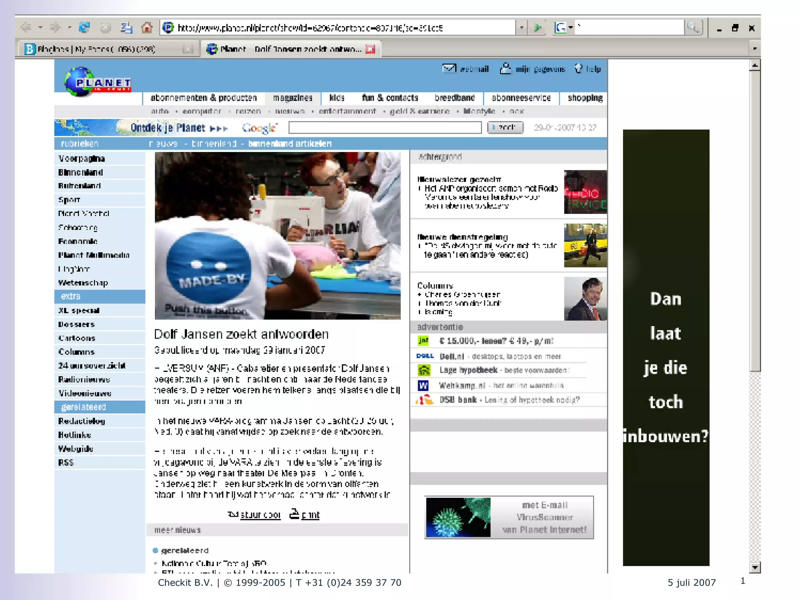Open the address bar history dropdown

click(521, 28)
